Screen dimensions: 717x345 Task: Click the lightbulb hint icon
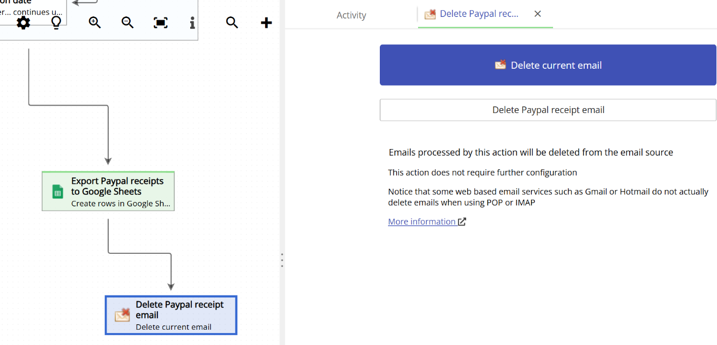point(56,22)
